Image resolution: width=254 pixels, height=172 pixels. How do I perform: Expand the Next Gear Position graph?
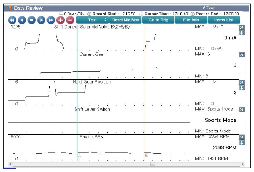click(242, 88)
